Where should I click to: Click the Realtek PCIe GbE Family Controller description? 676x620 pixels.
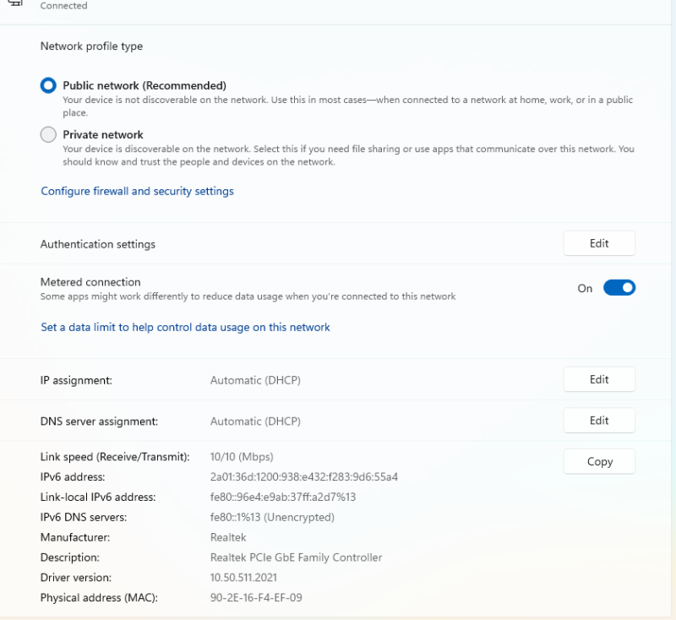pos(296,557)
